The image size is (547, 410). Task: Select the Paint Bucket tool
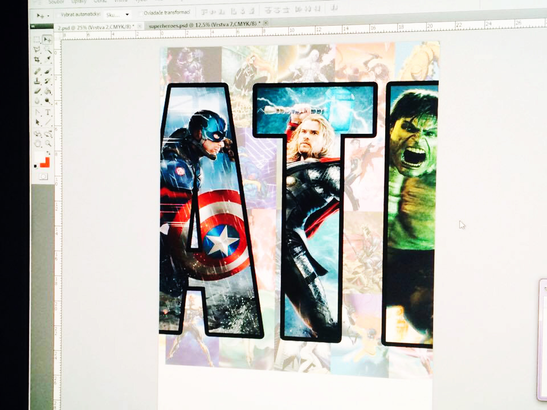48,91
